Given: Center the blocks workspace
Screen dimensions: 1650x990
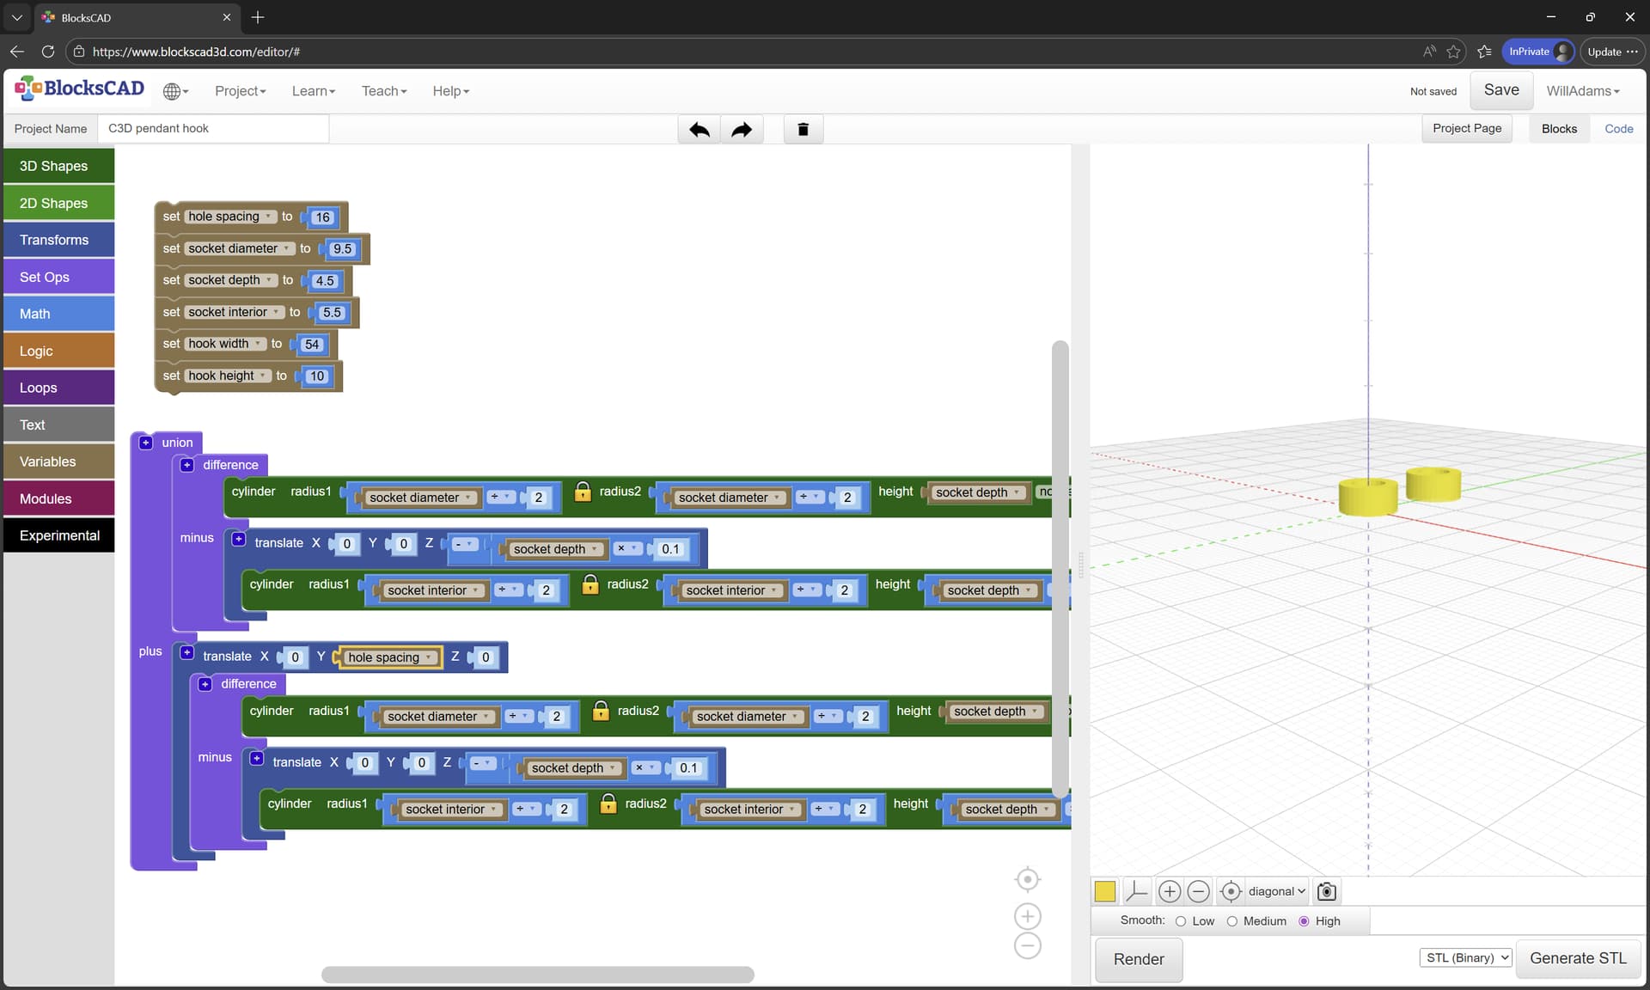Looking at the screenshot, I should point(1027,879).
